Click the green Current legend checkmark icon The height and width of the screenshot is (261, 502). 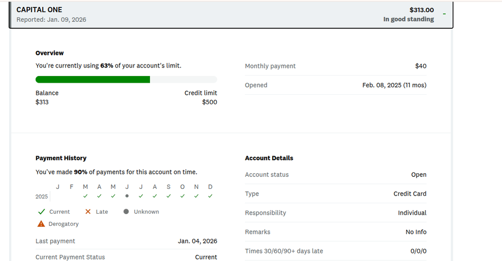coord(41,212)
